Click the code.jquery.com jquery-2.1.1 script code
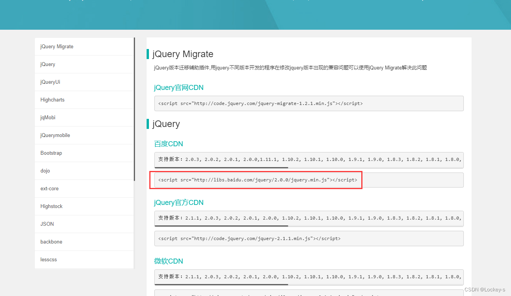 (309, 238)
